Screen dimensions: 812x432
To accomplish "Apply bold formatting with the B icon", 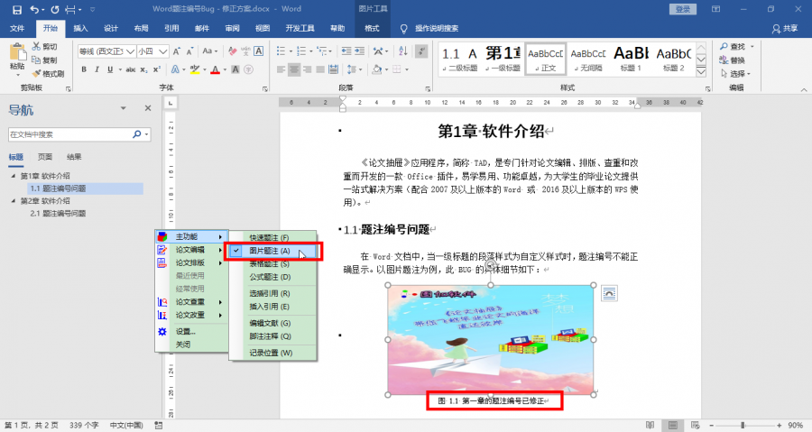I will click(83, 69).
